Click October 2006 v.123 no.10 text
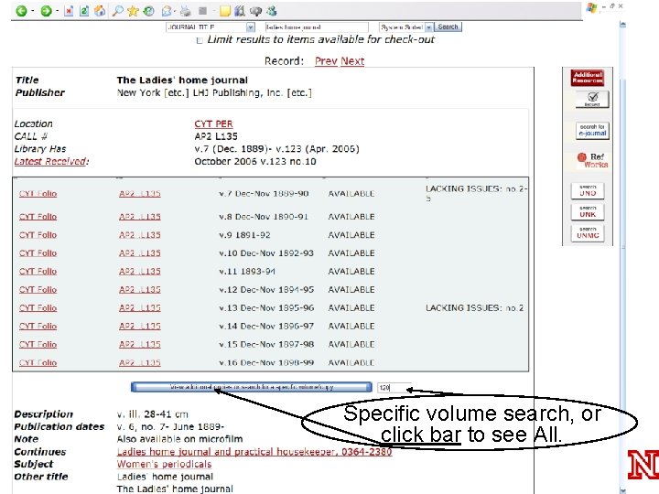 click(x=255, y=162)
